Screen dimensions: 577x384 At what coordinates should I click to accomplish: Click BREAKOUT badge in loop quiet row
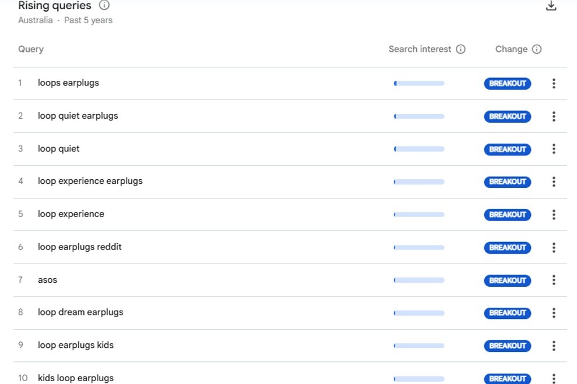[x=508, y=149]
